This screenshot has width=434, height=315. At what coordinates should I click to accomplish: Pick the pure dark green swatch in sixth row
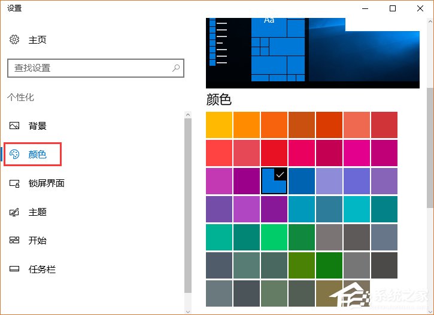click(x=329, y=265)
